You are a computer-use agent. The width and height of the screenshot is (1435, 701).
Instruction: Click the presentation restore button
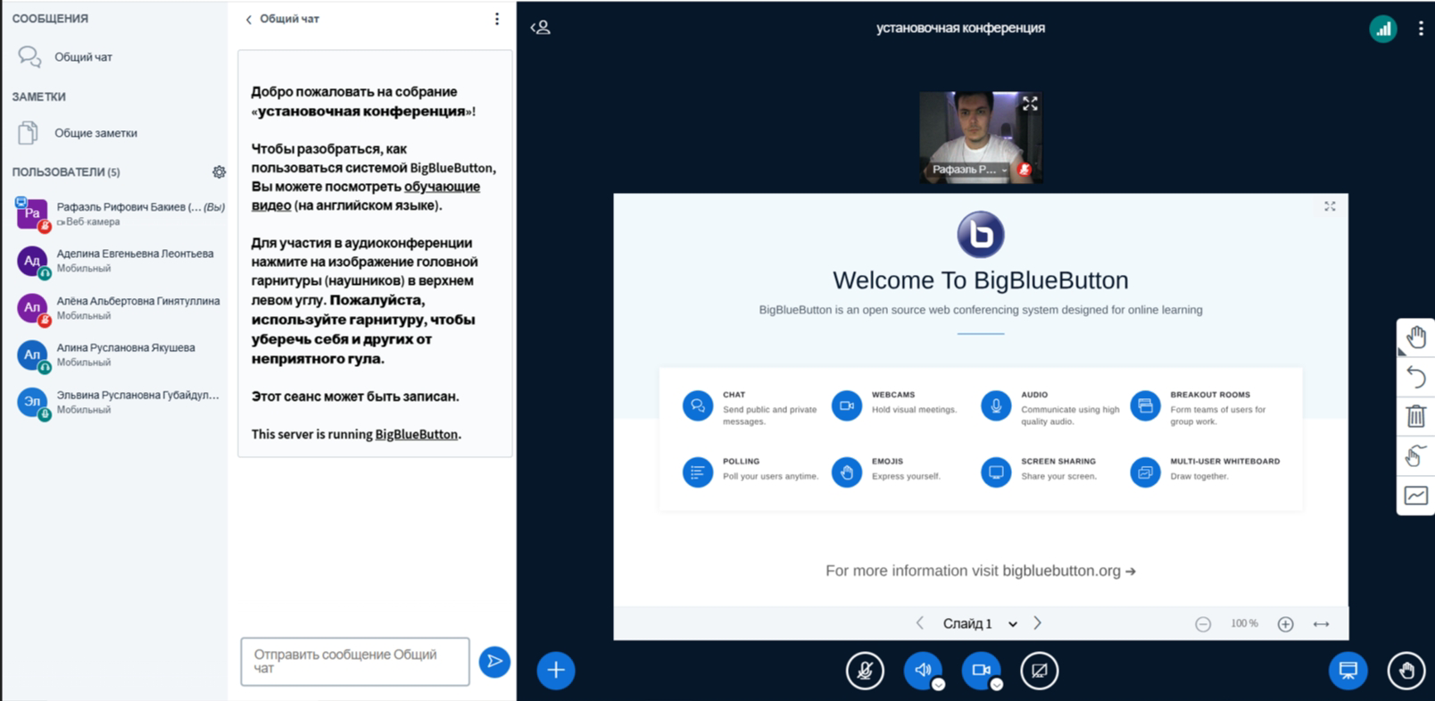pyautogui.click(x=1348, y=670)
